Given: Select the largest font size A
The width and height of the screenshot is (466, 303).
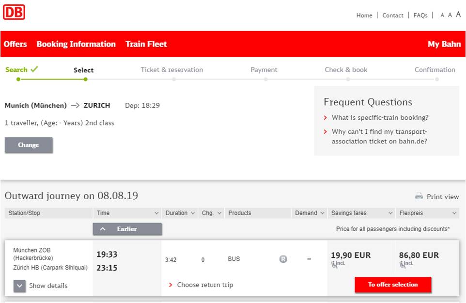Looking at the screenshot, I should click(459, 14).
